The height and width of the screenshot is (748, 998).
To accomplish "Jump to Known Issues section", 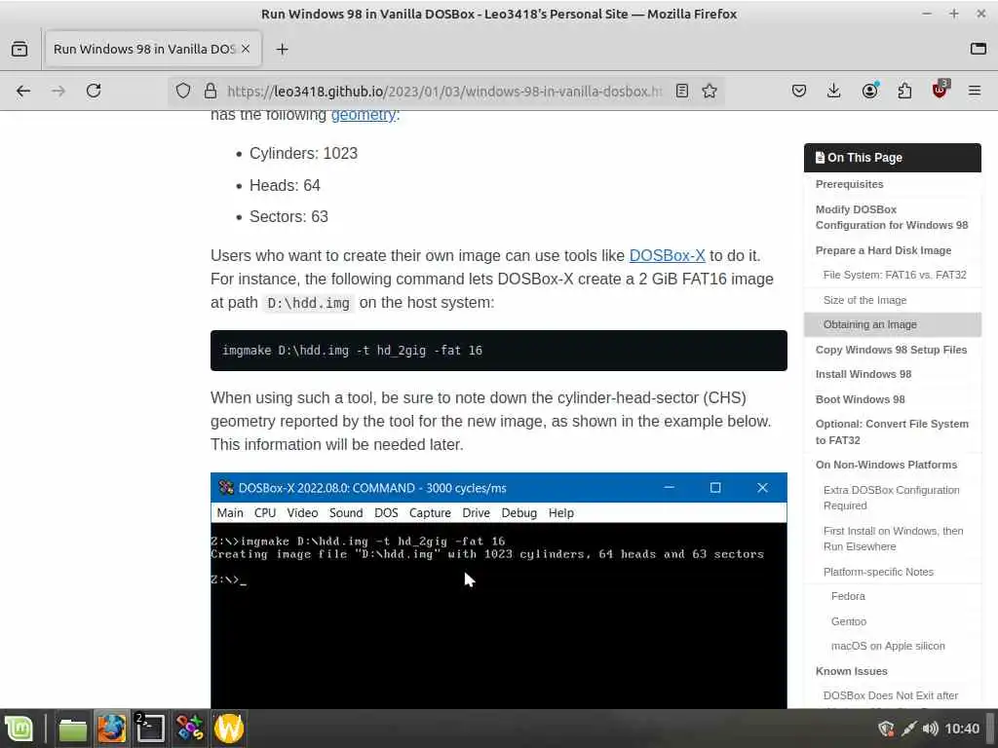I will 851,671.
